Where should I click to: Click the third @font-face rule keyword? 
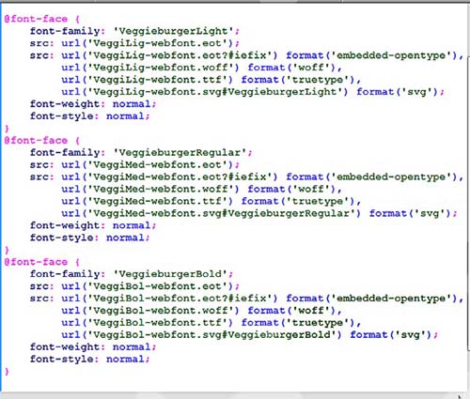point(36,262)
